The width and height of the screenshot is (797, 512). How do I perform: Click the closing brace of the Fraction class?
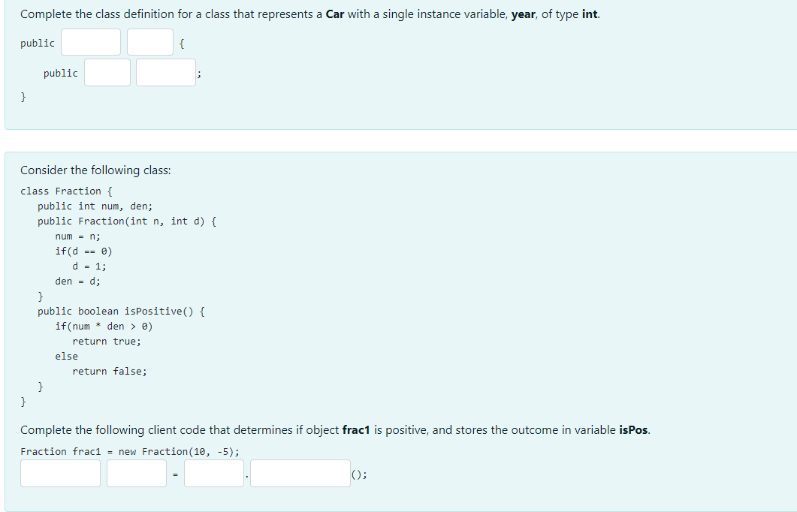click(23, 402)
